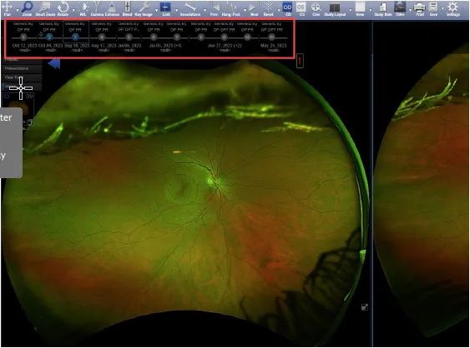Open the Settings gear
The image size is (470, 348).
453,7
